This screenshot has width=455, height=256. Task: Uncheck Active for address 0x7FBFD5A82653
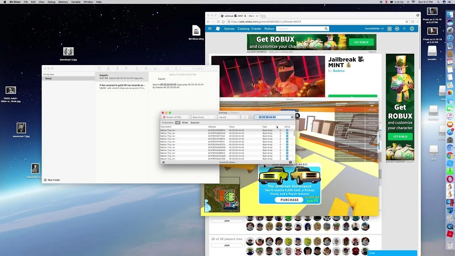click(x=287, y=150)
